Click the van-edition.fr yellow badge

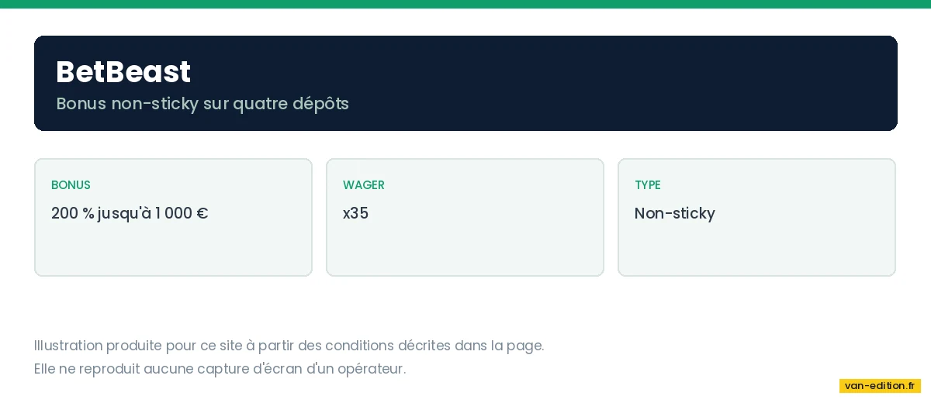[x=880, y=386]
